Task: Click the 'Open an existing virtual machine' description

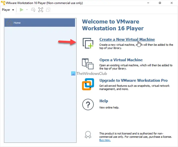Action: (x=136, y=67)
